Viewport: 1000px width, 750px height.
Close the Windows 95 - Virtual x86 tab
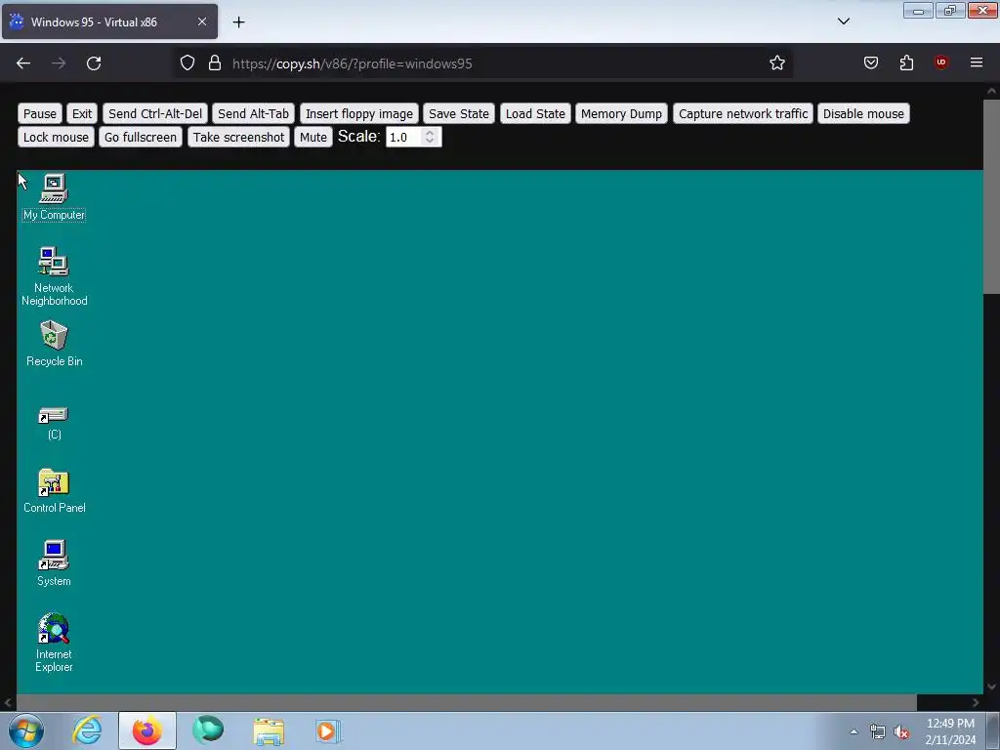(x=202, y=21)
